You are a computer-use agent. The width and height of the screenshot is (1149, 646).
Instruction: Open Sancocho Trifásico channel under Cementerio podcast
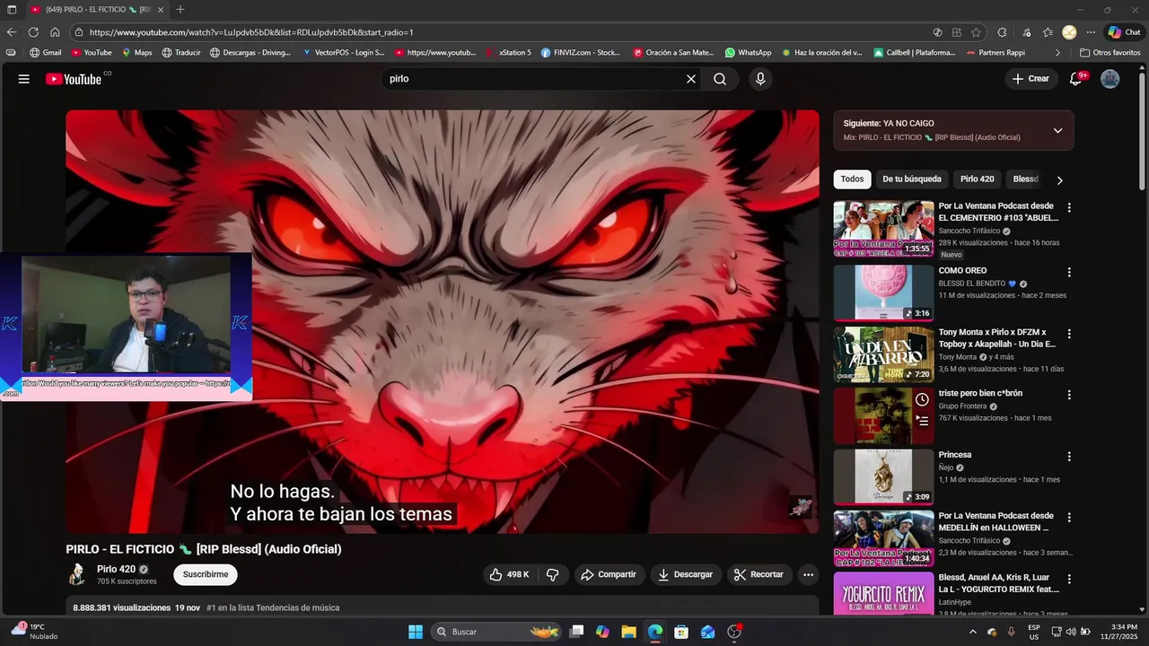969,231
